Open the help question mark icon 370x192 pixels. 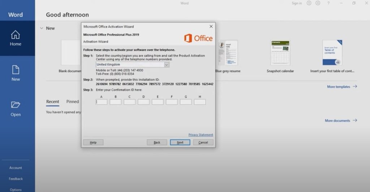point(328,3)
